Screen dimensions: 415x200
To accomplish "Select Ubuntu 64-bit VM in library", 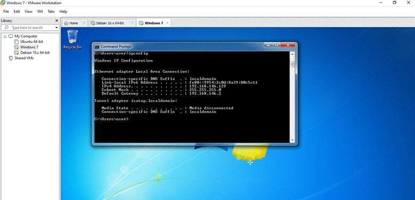I will tap(31, 42).
